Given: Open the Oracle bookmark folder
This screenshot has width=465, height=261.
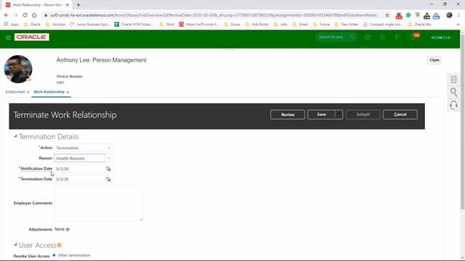Looking at the screenshot, I should tap(32, 24).
